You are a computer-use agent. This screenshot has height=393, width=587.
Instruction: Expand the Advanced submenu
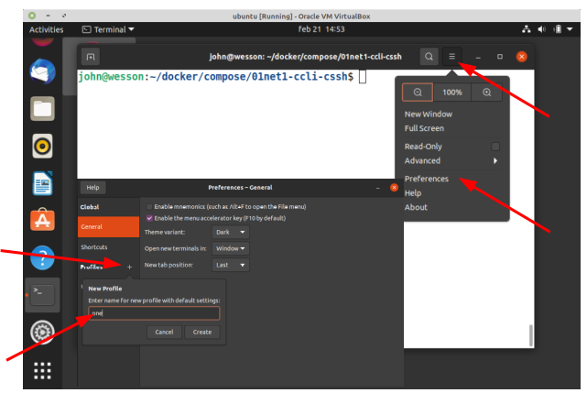(451, 160)
